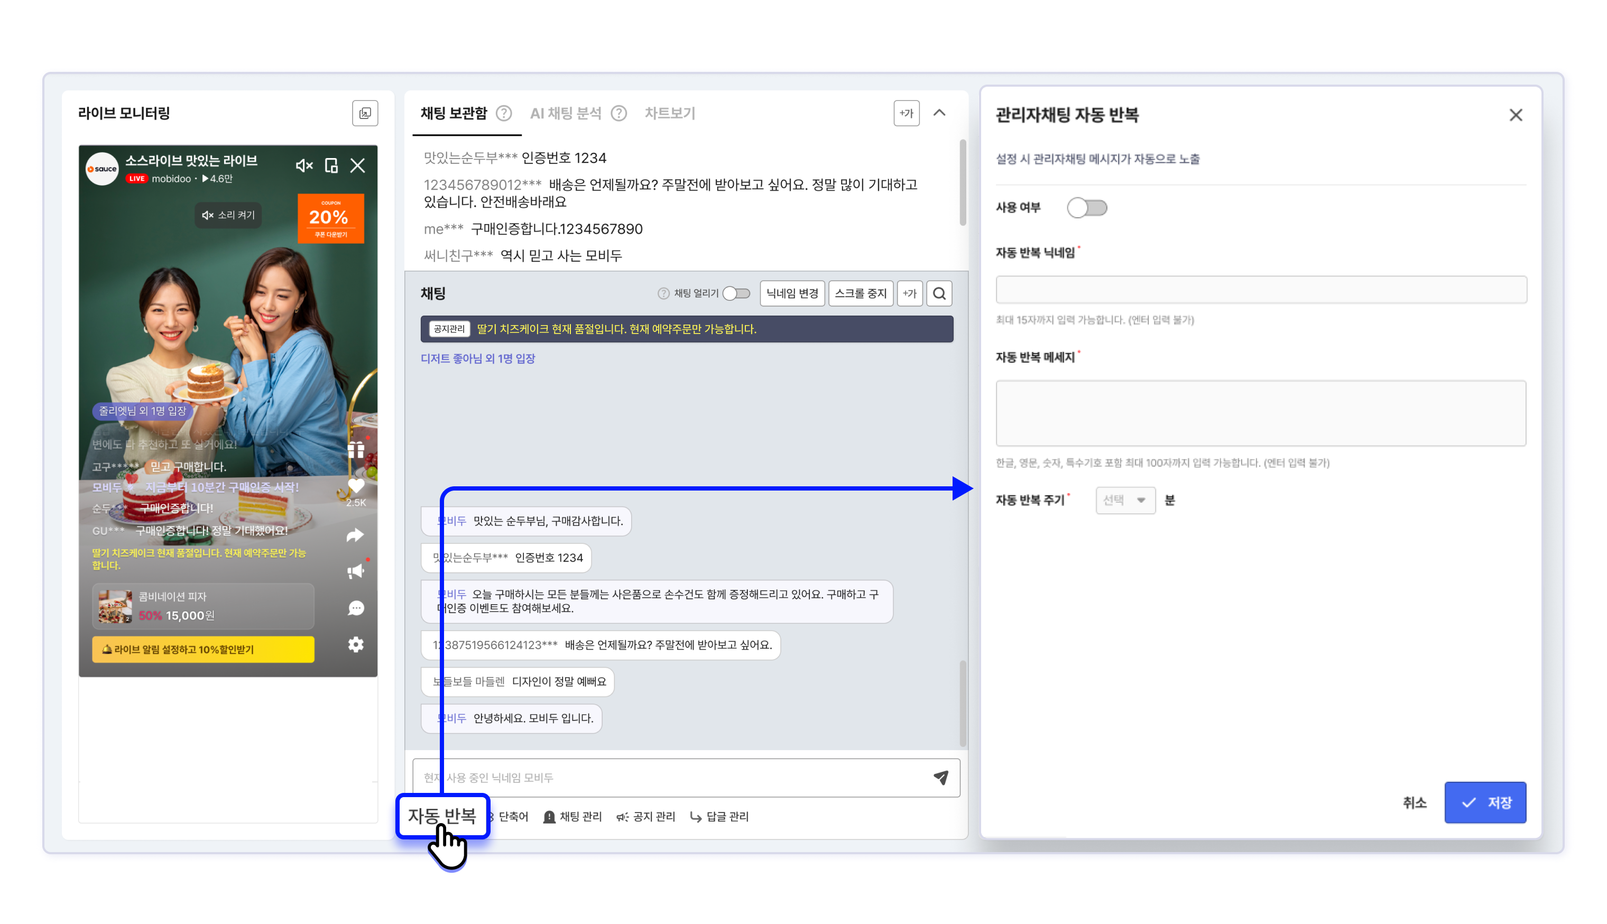Image resolution: width=1607 pixels, height=924 pixels.
Task: Open the 차트보기 tab
Action: pyautogui.click(x=670, y=113)
